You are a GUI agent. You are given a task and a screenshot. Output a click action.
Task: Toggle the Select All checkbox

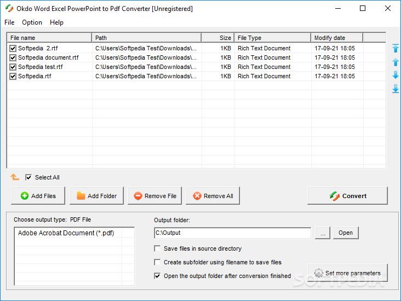pos(28,177)
